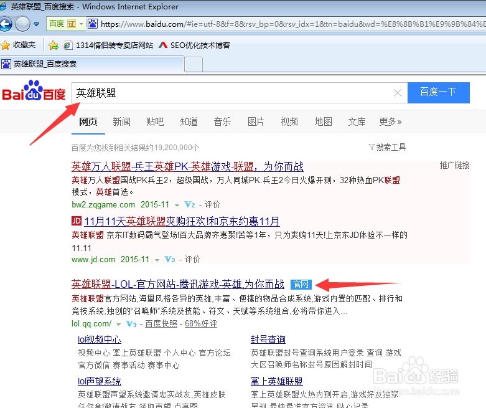
Task: Switch to the 地图 search category
Action: (x=324, y=121)
